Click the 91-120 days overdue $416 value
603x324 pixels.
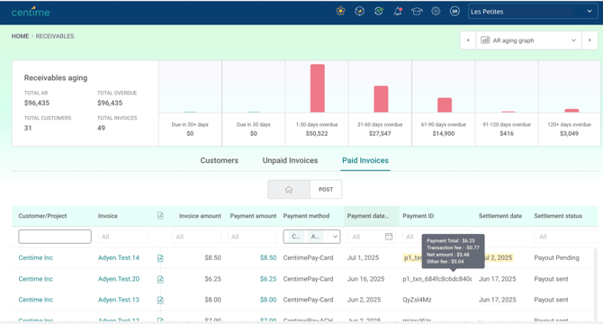(x=507, y=133)
